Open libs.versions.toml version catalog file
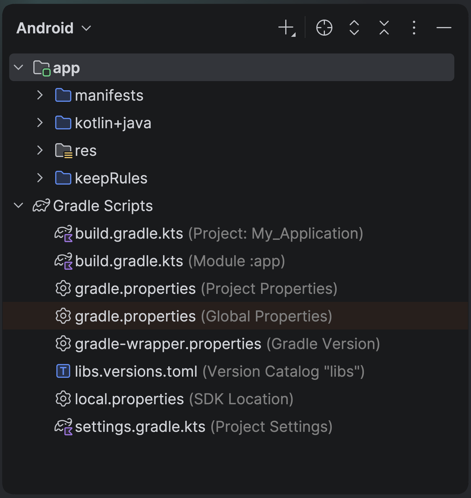 (220, 371)
